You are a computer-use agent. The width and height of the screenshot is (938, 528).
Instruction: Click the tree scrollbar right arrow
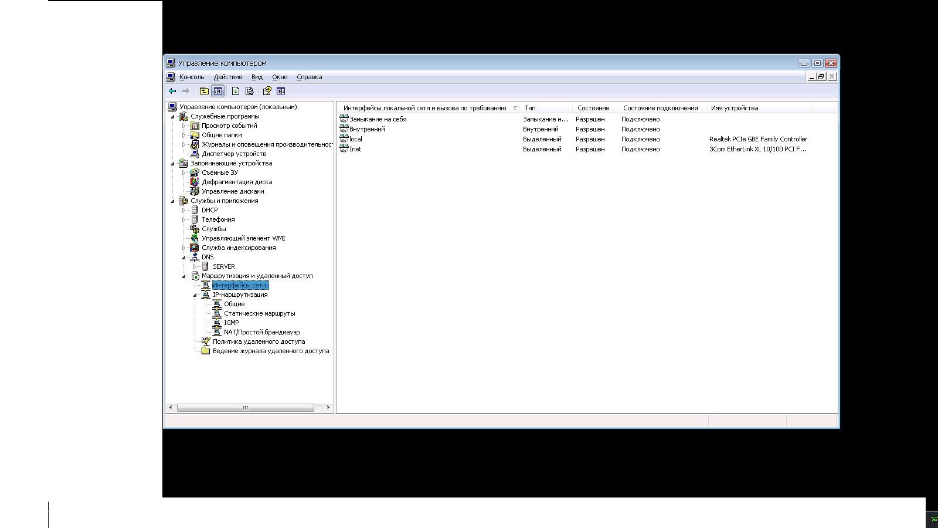pos(328,408)
